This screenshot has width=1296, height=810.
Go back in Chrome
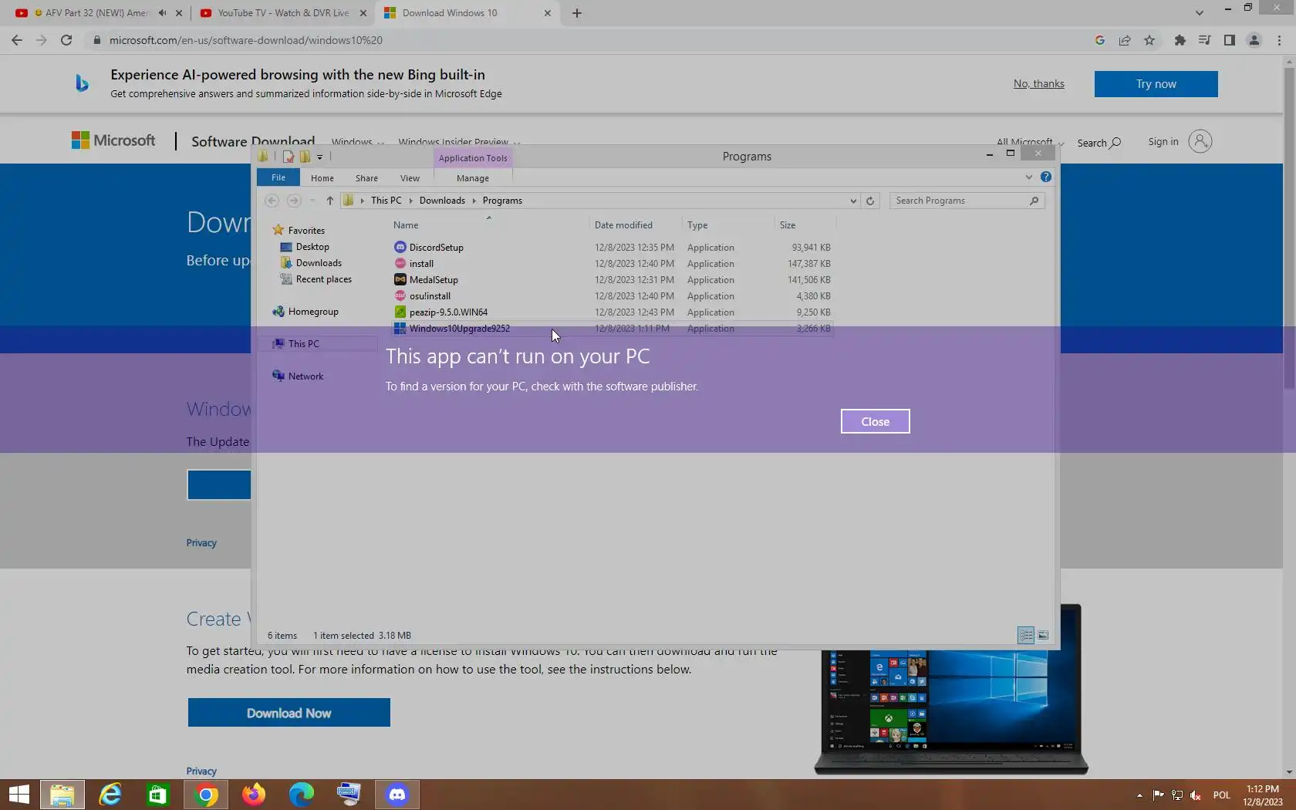point(17,40)
